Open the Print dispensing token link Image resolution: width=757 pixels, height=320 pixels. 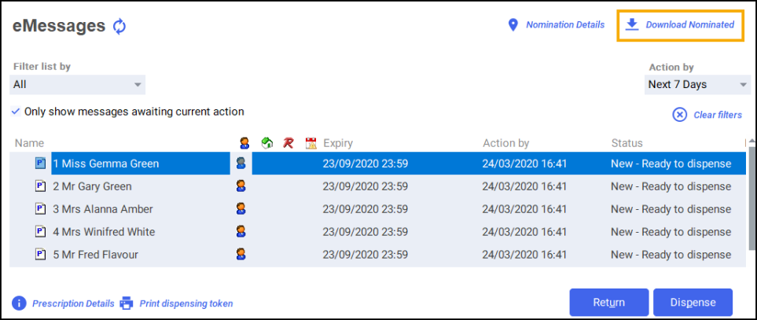click(186, 303)
